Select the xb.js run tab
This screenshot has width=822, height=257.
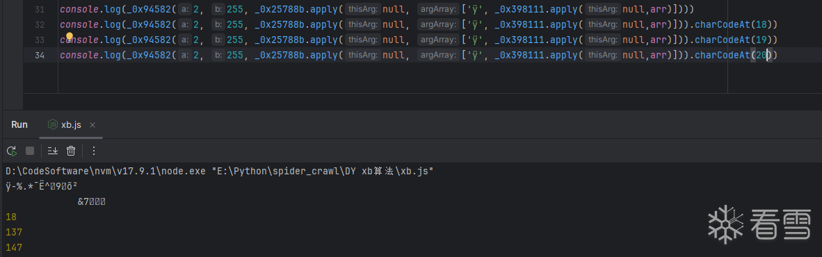[72, 124]
